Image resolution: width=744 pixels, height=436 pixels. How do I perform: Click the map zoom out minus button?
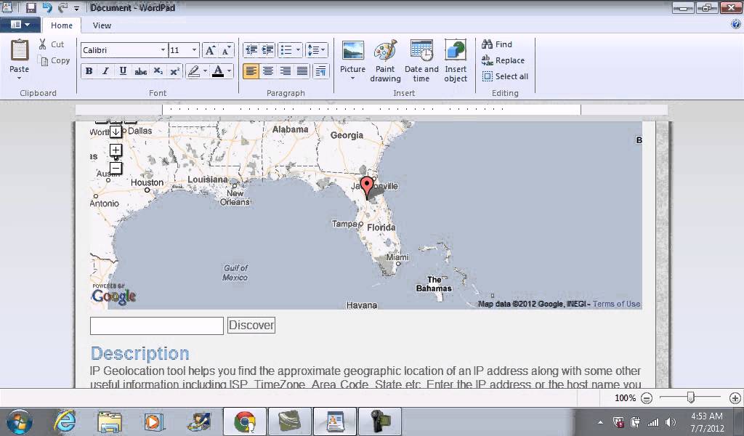click(116, 168)
